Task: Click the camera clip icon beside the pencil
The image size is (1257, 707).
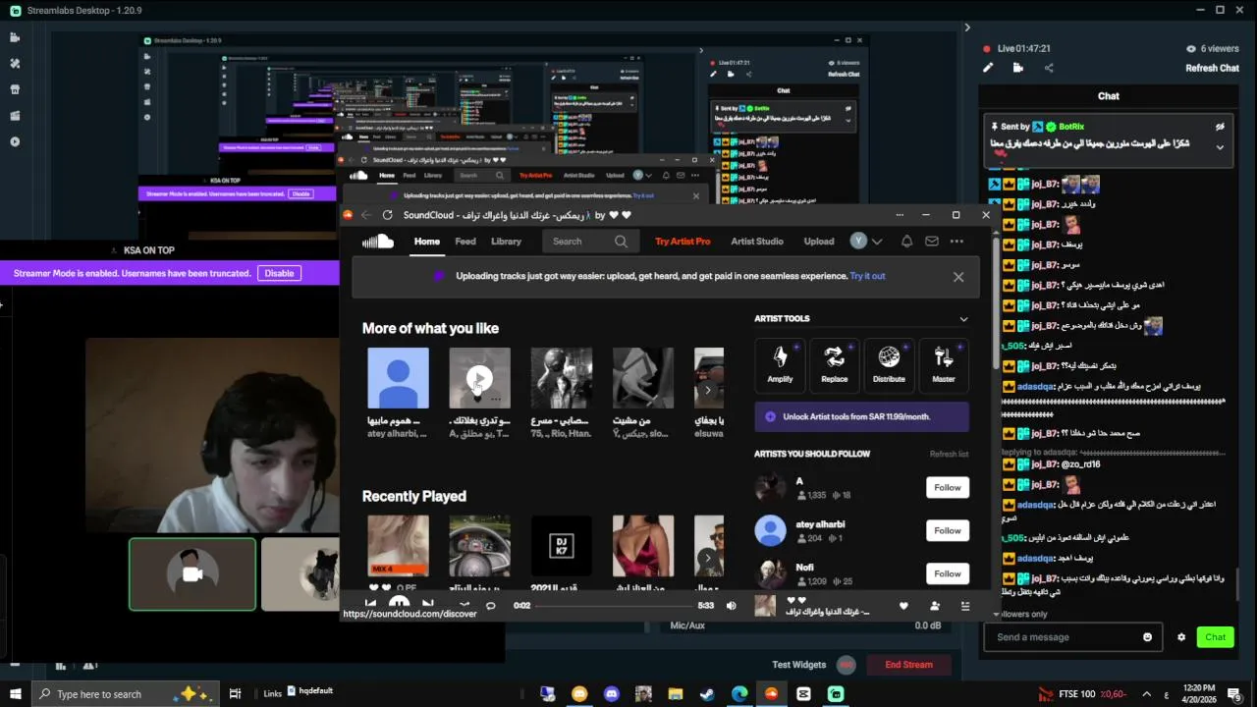Action: point(1018,68)
